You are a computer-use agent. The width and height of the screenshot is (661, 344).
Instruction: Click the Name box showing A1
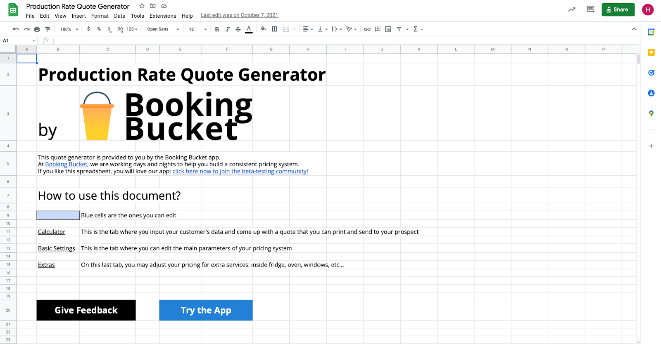click(x=19, y=40)
